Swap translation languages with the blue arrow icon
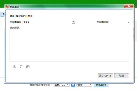 point(73,85)
